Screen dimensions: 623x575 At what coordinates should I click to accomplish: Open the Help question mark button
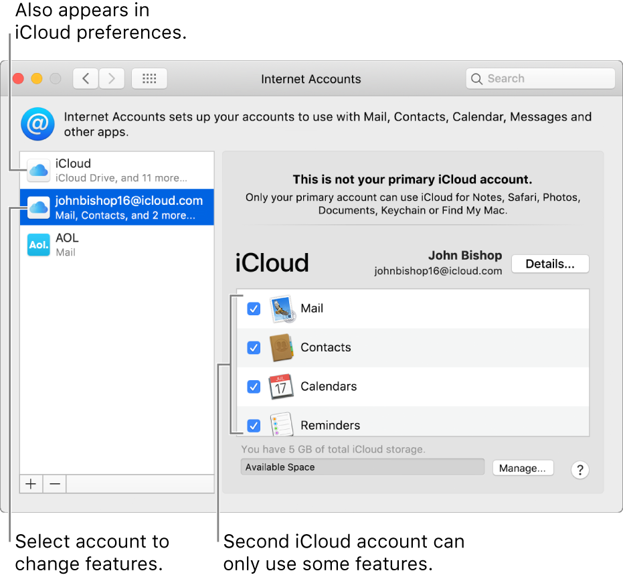click(x=580, y=469)
